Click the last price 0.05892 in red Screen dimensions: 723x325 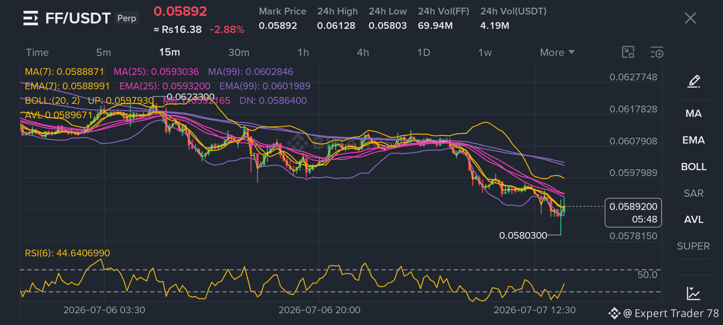tap(180, 11)
